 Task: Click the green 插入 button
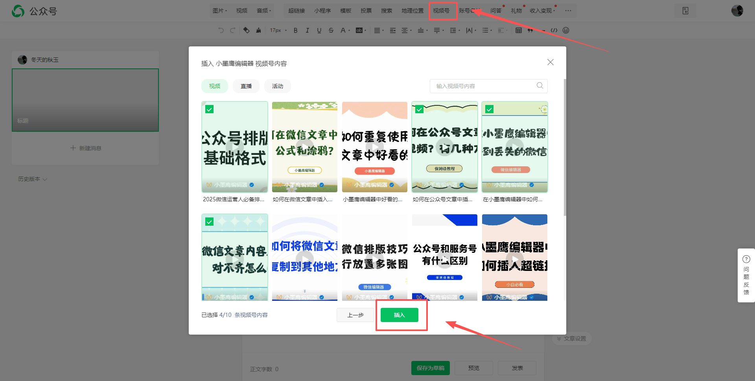point(399,315)
